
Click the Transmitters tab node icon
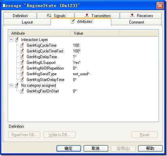[x=87, y=15]
